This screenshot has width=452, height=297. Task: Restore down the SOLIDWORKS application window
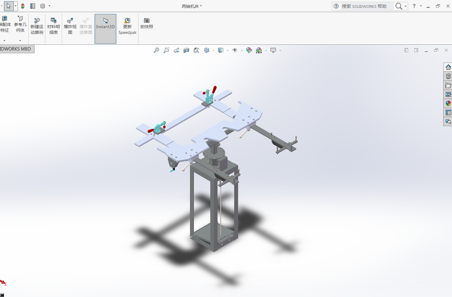pyautogui.click(x=438, y=6)
